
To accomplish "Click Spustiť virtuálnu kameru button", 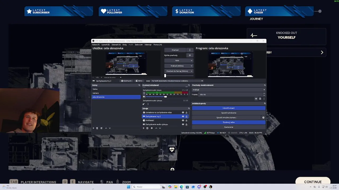I will tap(226, 117).
